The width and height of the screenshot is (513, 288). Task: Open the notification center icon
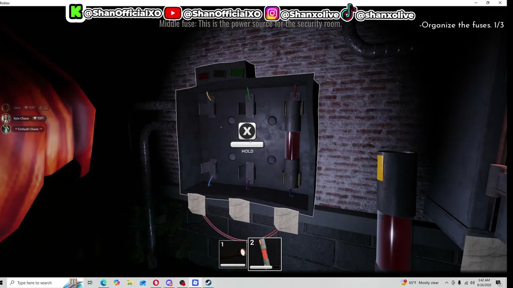(x=498, y=283)
